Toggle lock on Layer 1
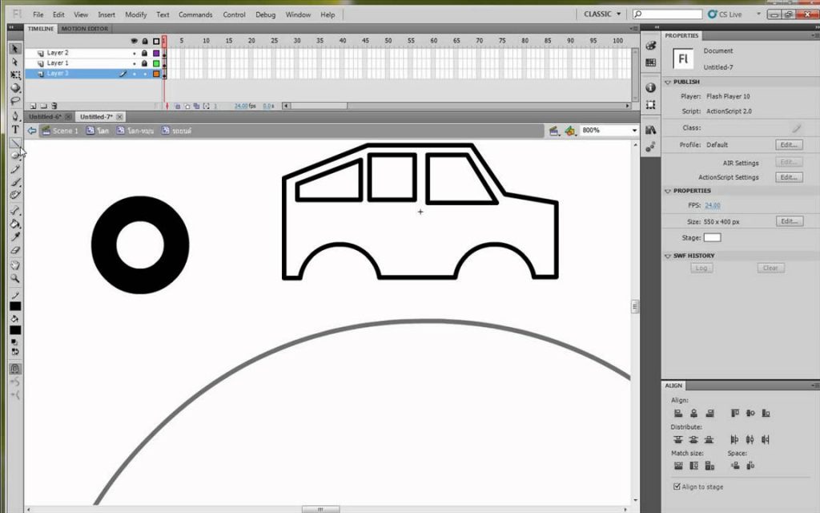This screenshot has width=820, height=513. pyautogui.click(x=144, y=63)
